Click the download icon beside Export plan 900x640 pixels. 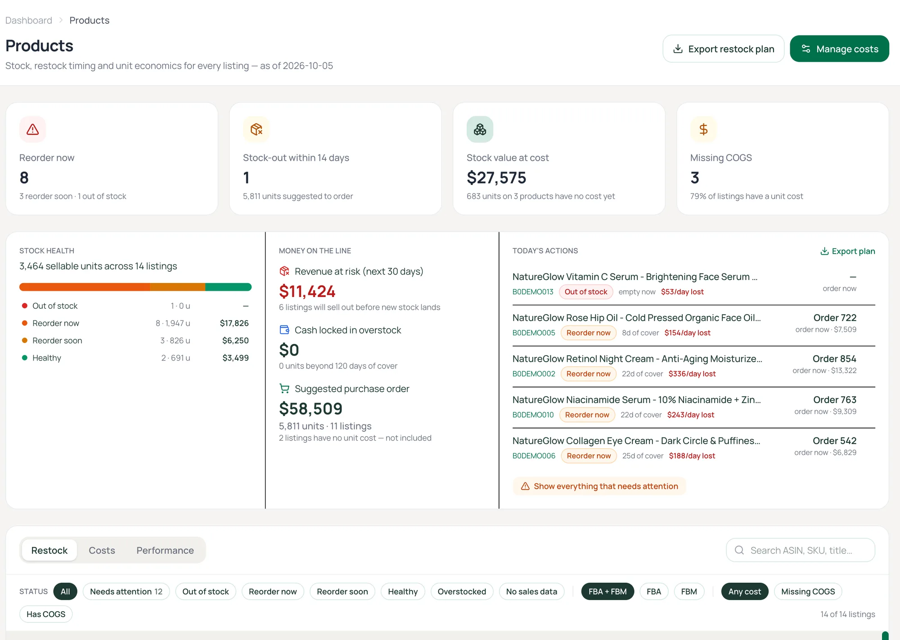tap(824, 251)
